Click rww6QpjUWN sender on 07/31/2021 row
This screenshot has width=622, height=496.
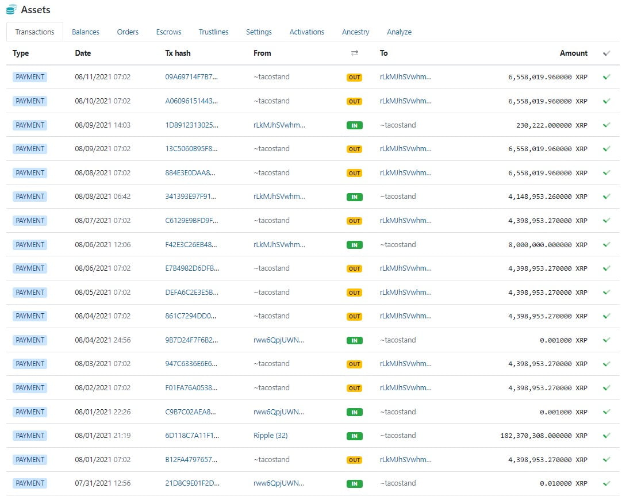[x=278, y=483]
